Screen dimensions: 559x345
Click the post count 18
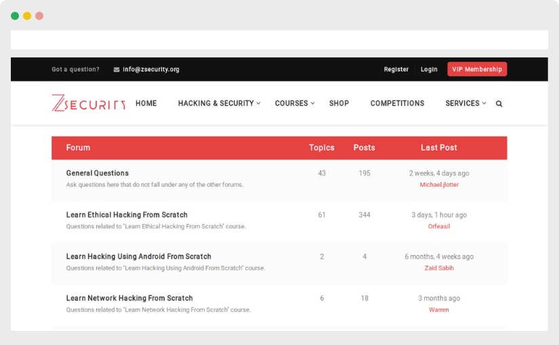(x=365, y=298)
